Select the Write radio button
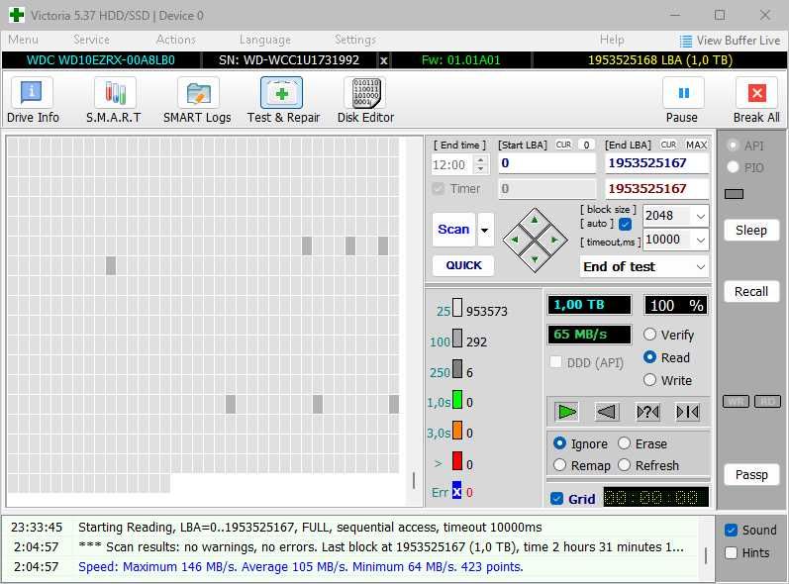This screenshot has height=584, width=789. point(649,379)
